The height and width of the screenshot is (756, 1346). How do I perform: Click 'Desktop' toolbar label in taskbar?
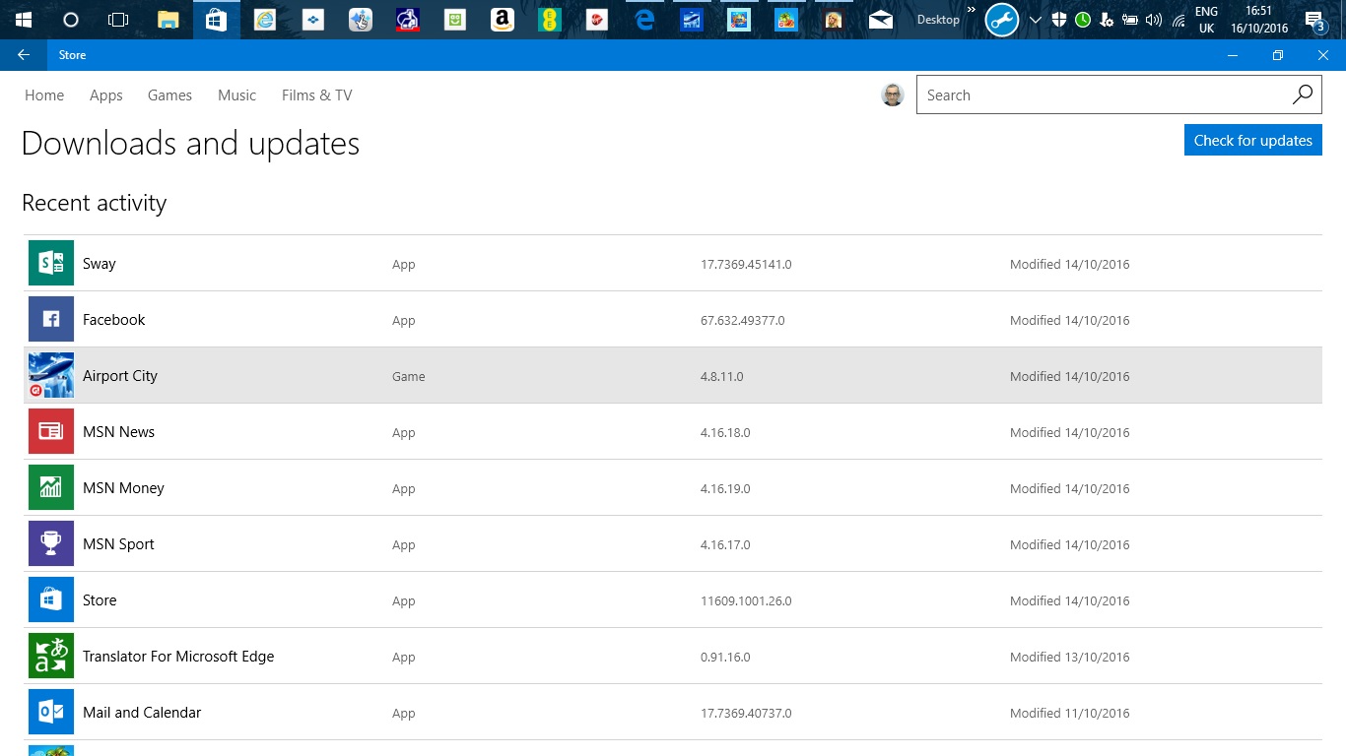click(x=938, y=20)
